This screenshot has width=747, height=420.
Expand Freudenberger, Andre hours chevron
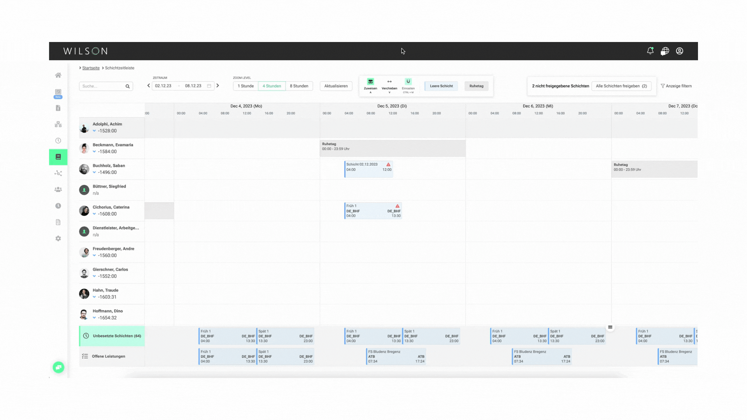(94, 255)
